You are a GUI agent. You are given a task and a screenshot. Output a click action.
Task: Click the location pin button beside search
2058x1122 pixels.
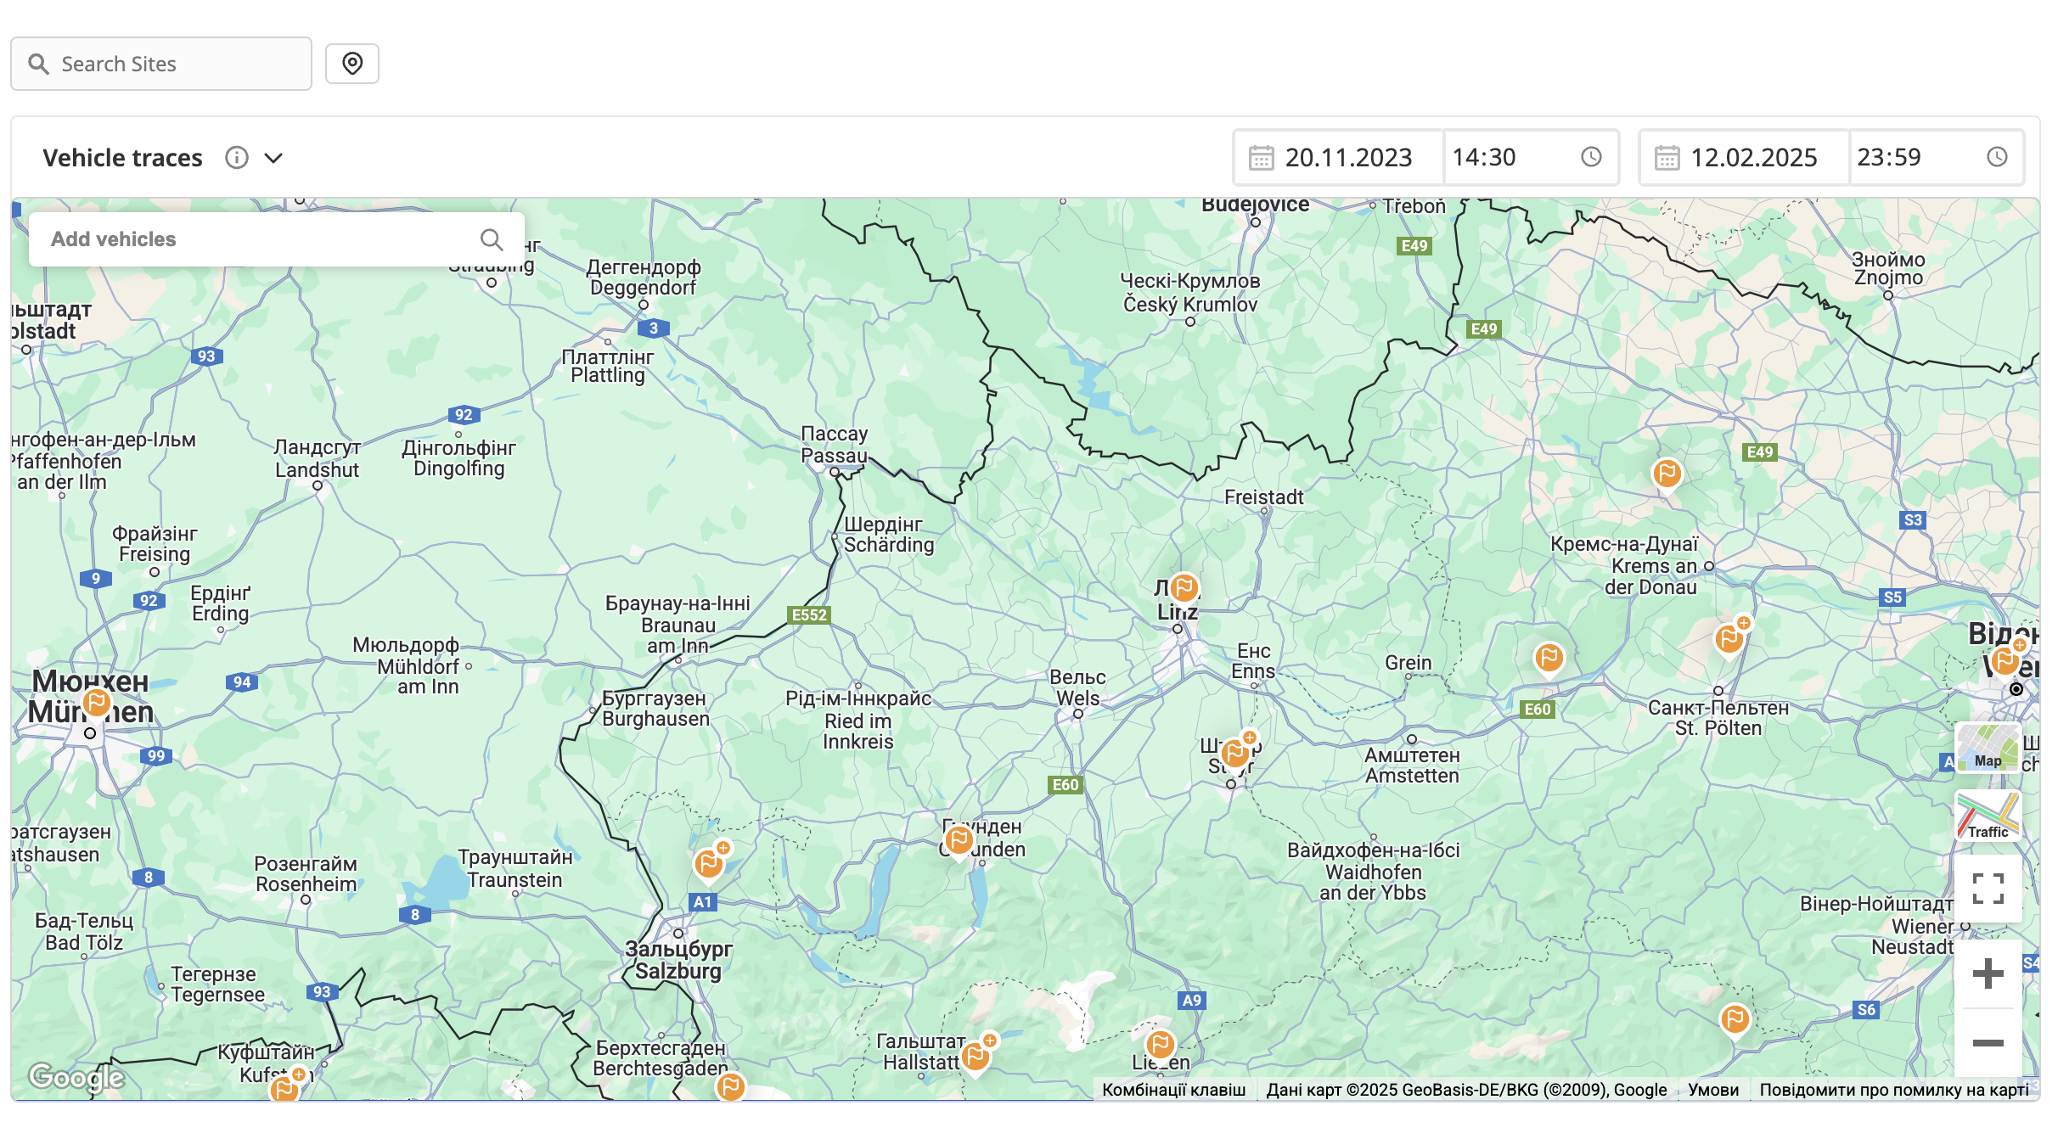click(352, 64)
